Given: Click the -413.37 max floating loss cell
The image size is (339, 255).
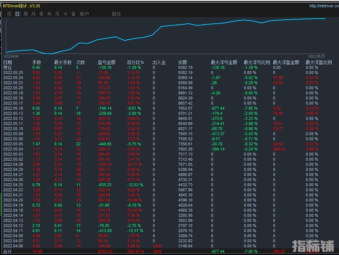Looking at the screenshot, I should pyautogui.click(x=218, y=134).
